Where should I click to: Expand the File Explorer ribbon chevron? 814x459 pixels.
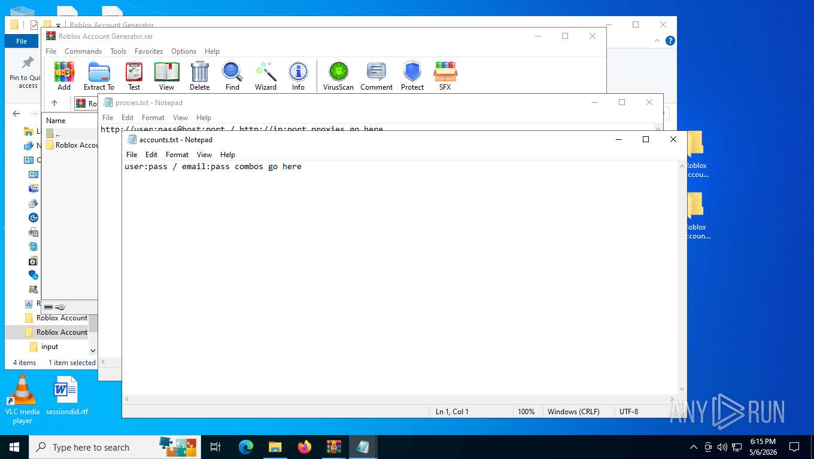click(x=658, y=41)
